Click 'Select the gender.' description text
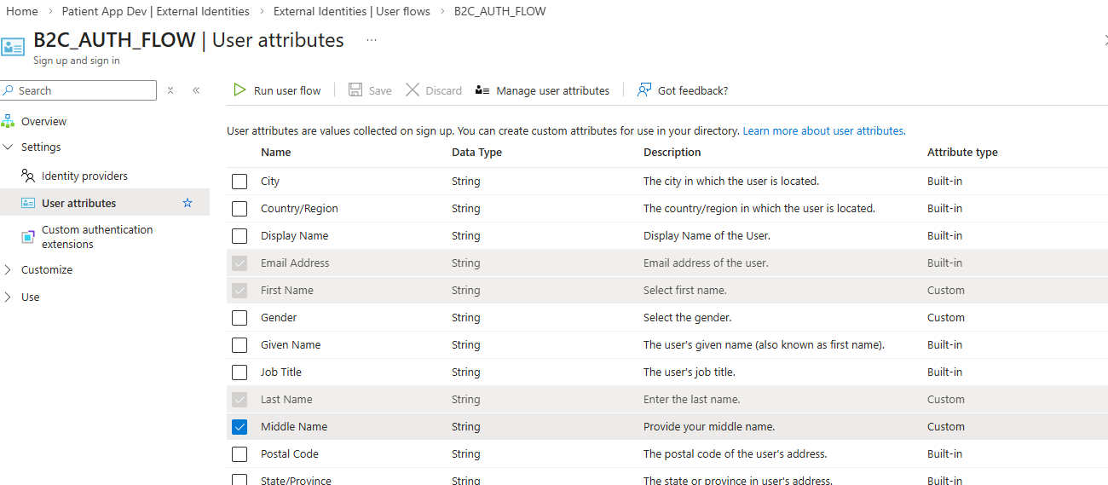The height and width of the screenshot is (485, 1108). (688, 318)
